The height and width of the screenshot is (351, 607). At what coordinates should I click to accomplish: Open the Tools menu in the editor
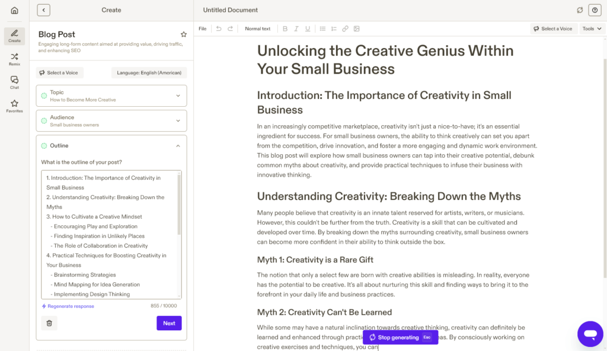point(592,28)
